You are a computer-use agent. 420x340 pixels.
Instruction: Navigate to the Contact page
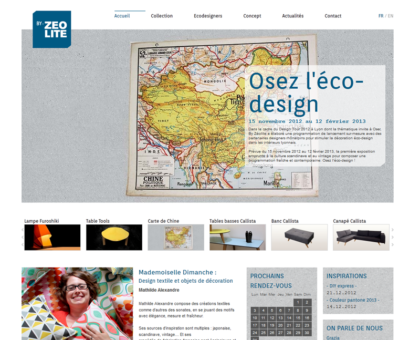pyautogui.click(x=333, y=16)
